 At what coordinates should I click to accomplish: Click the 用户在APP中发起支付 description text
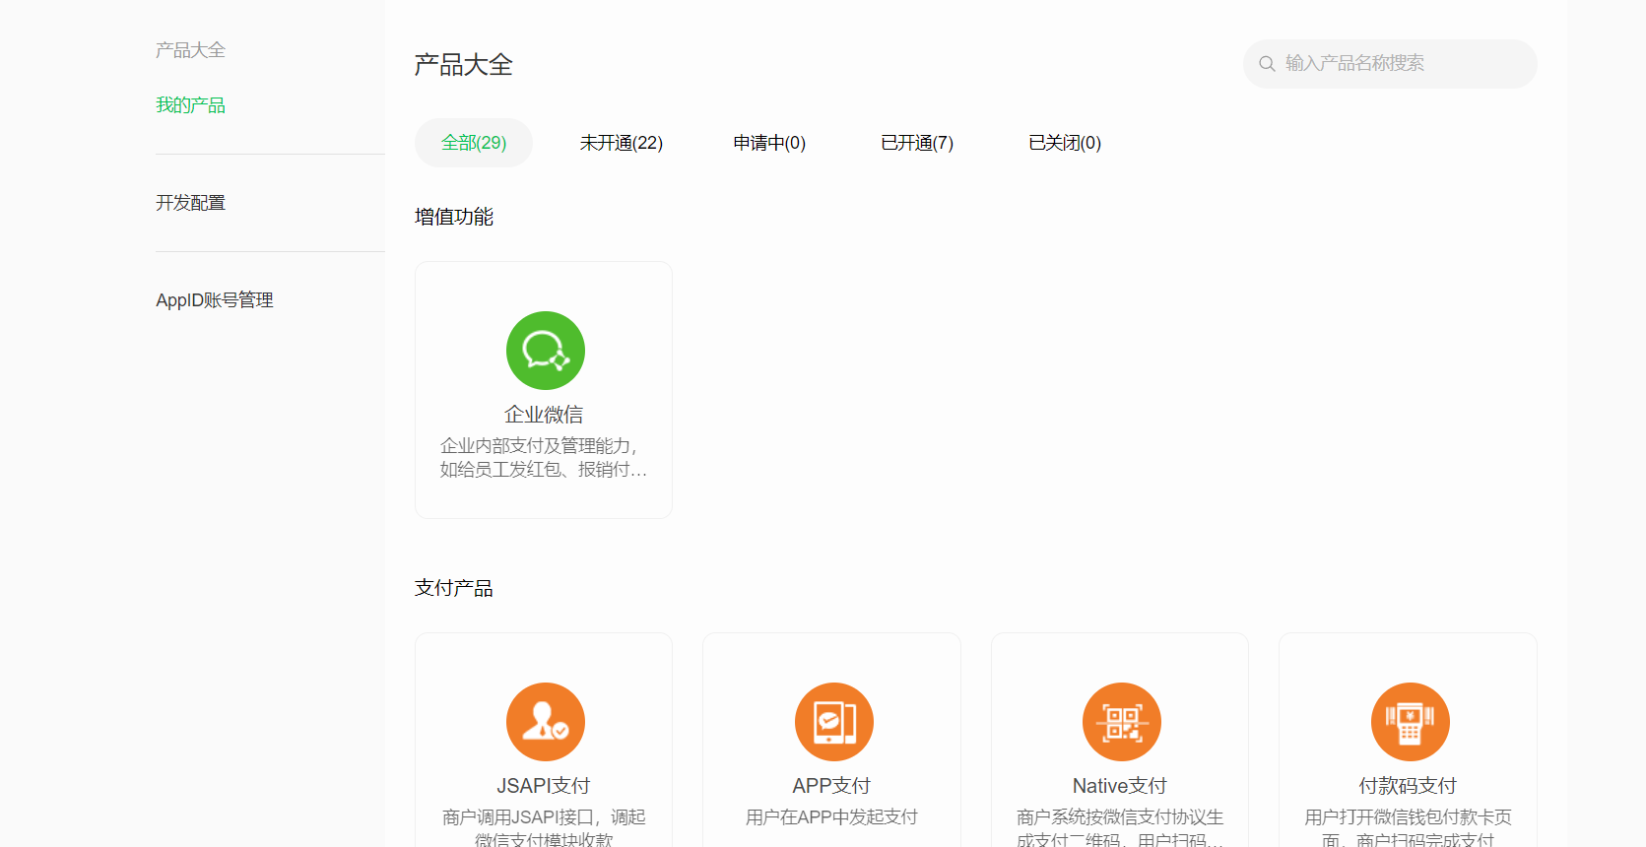tap(831, 817)
